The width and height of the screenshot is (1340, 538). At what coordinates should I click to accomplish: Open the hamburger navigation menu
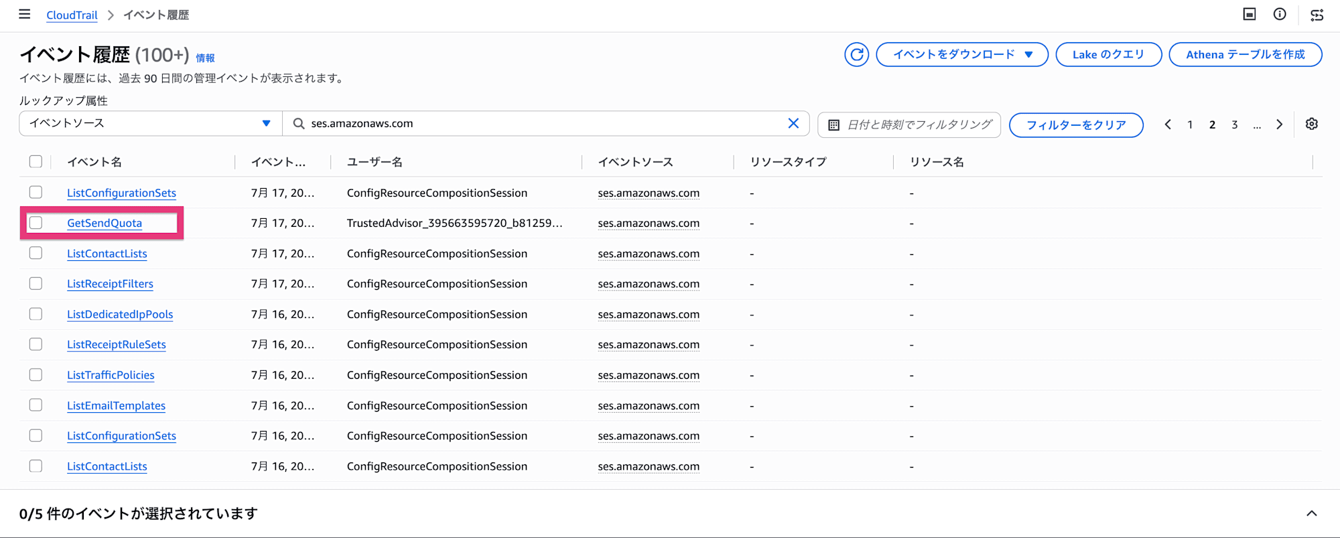point(25,14)
